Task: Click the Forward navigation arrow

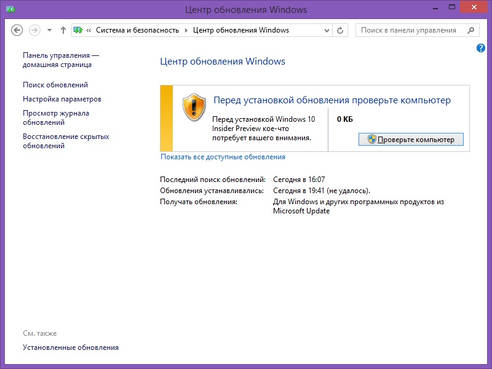Action: tap(34, 30)
